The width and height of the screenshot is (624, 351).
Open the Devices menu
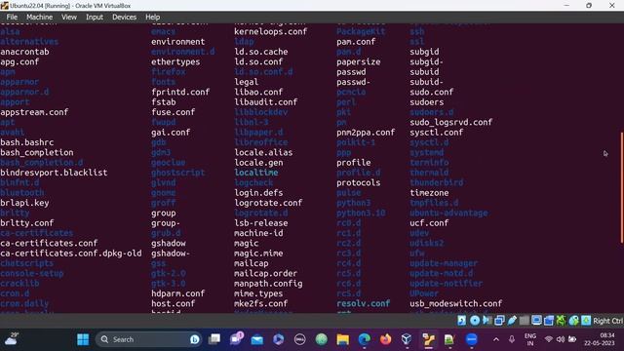[x=124, y=18]
